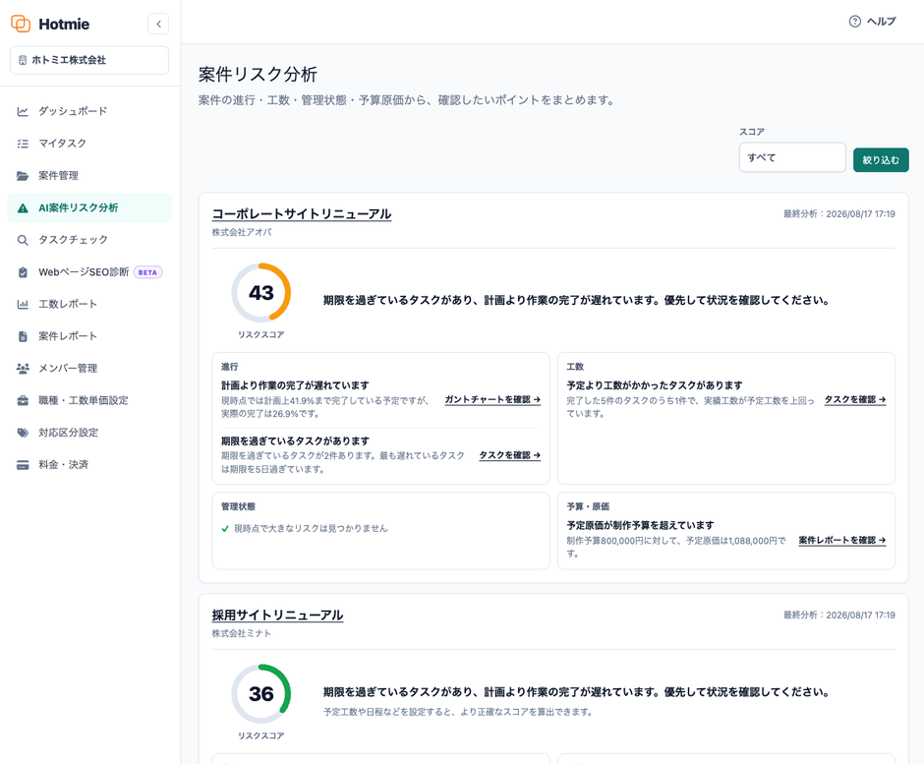Open 職種・工数単価設定 in the sidebar
This screenshot has height=764, width=924.
(89, 401)
